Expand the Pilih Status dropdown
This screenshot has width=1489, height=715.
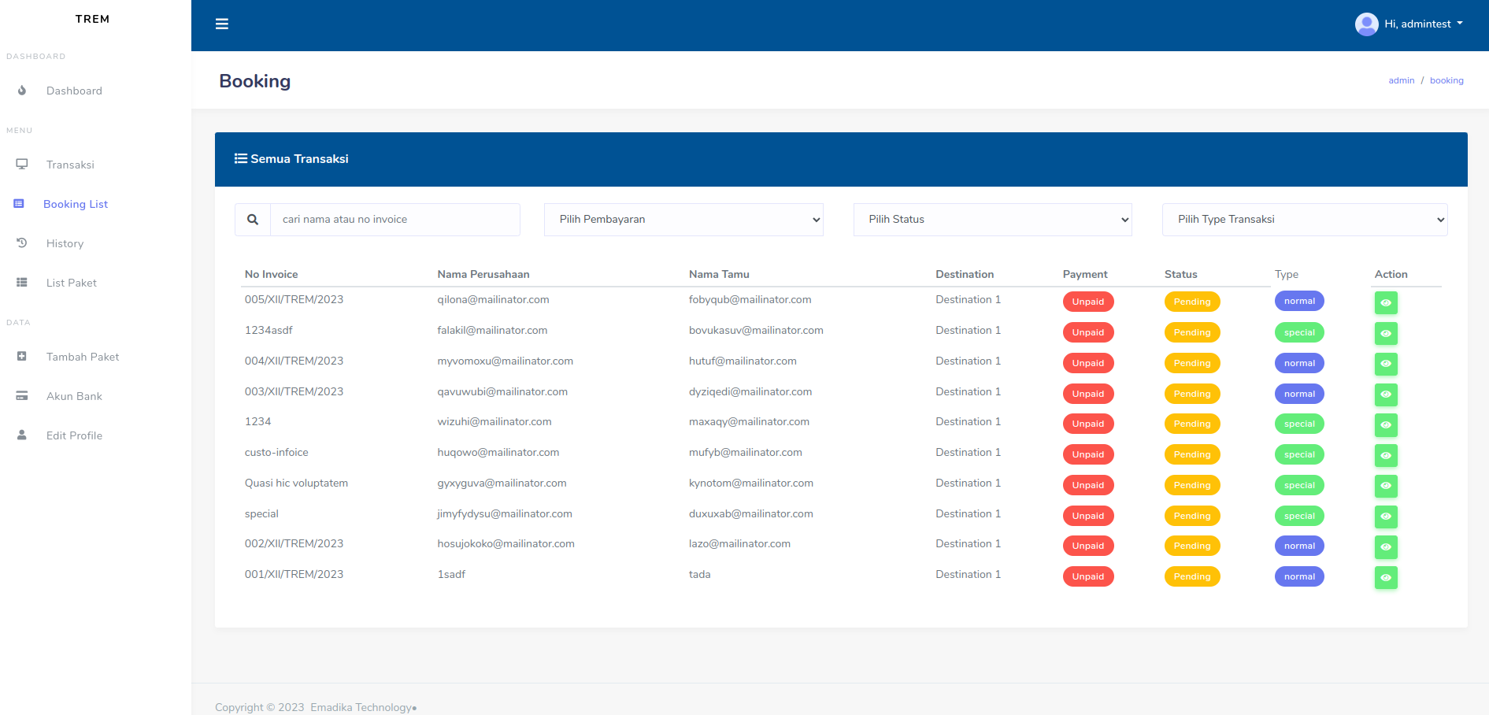(992, 220)
